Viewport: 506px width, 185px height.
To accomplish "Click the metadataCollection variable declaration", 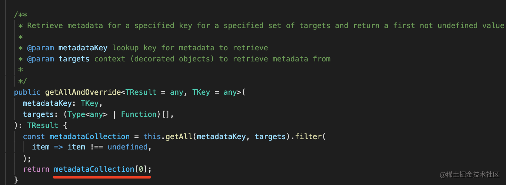I will (90, 137).
